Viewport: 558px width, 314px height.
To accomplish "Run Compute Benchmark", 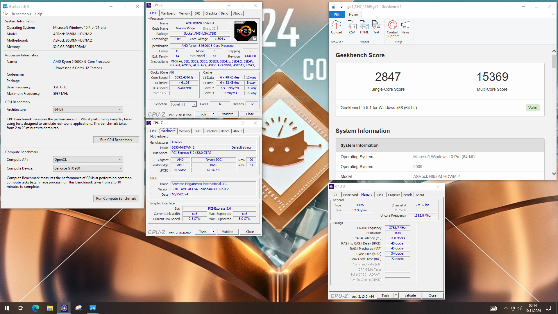I will pyautogui.click(x=116, y=199).
